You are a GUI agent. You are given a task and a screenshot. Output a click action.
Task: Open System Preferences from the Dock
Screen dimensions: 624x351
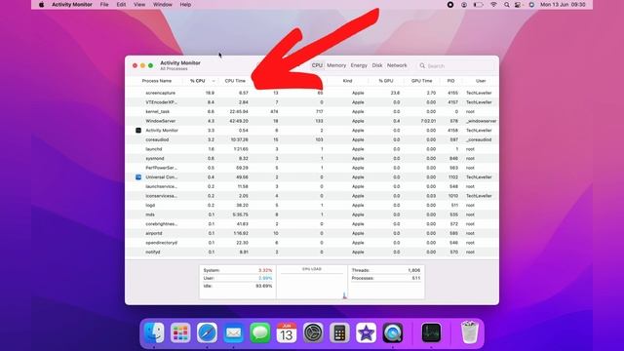click(313, 332)
